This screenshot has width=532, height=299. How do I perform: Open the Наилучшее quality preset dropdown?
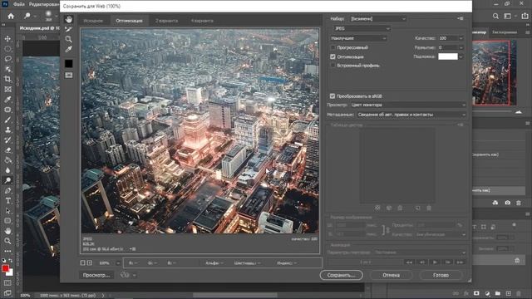(x=358, y=38)
